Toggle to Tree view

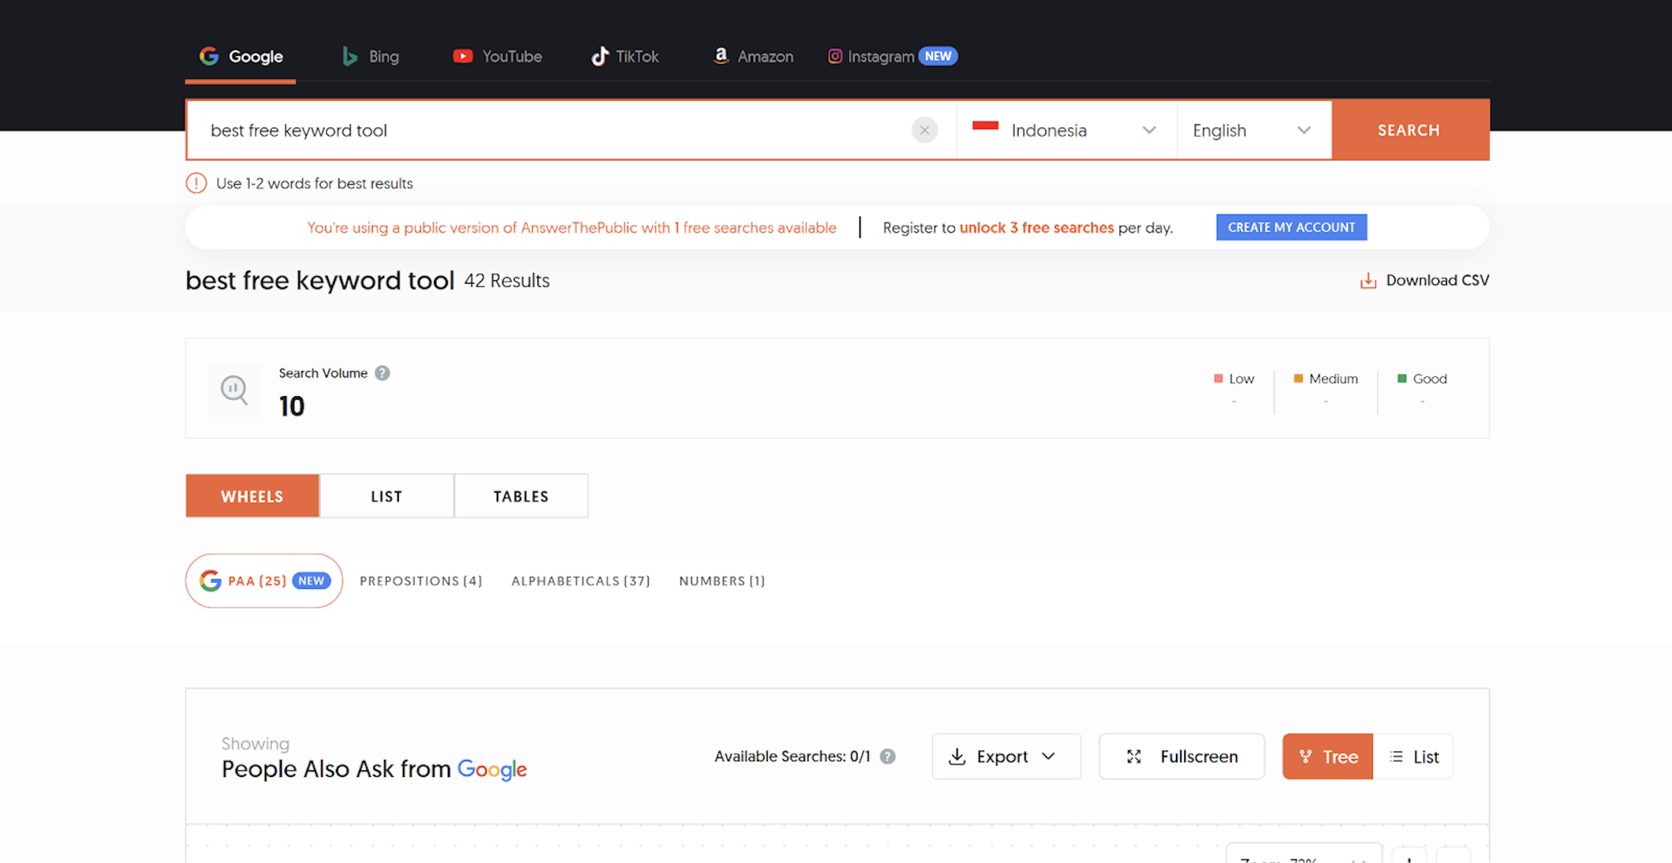1327,757
